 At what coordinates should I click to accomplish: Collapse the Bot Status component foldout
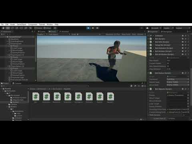pos(148,73)
